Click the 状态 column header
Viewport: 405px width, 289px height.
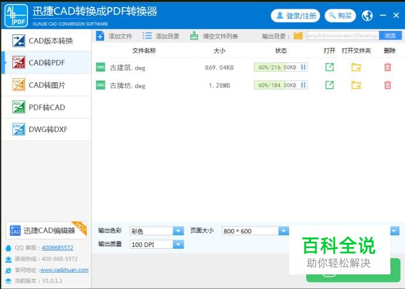click(x=281, y=50)
